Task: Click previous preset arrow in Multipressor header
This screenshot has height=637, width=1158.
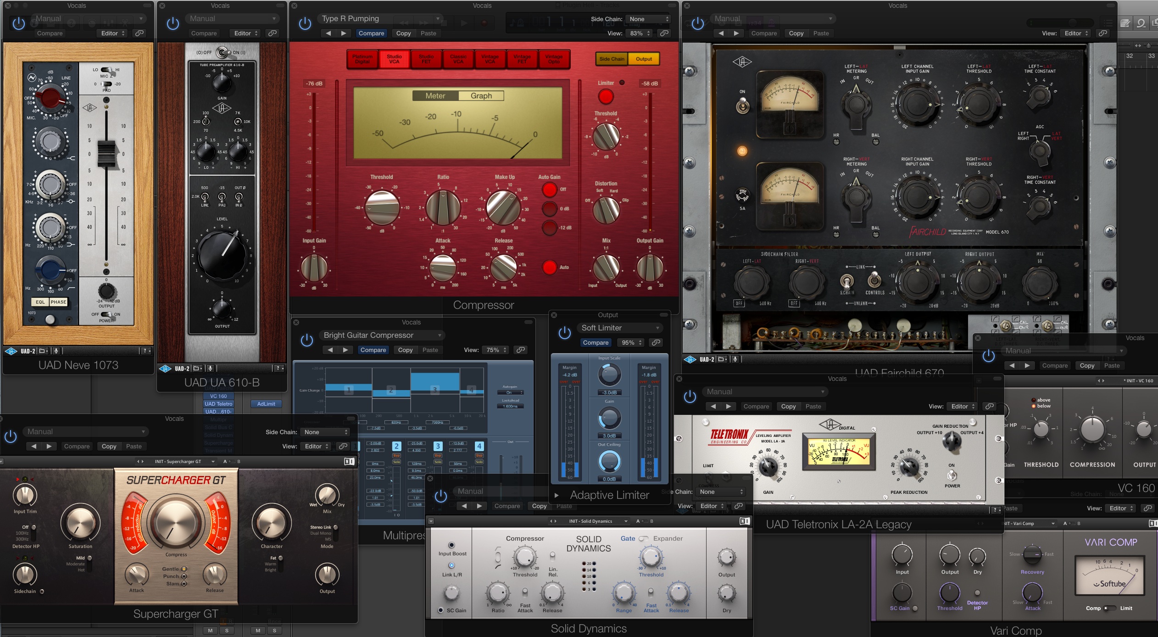Action: pyautogui.click(x=330, y=350)
